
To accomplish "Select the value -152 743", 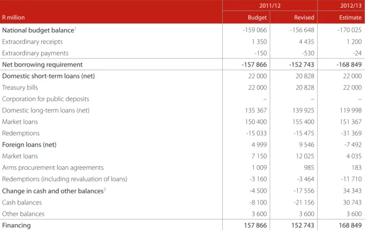I will [x=302, y=65].
